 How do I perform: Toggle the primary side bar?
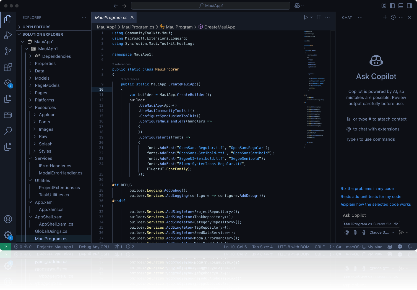392,6
